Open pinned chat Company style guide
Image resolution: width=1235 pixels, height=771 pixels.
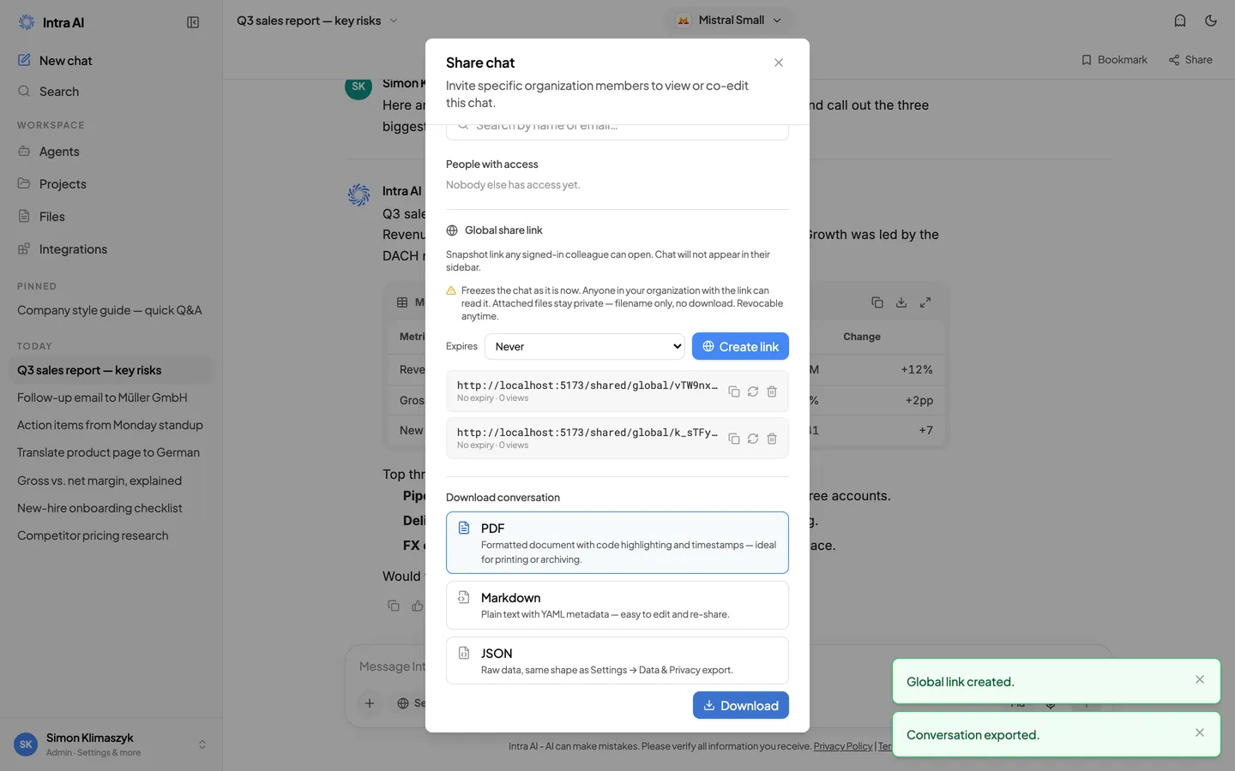111,310
